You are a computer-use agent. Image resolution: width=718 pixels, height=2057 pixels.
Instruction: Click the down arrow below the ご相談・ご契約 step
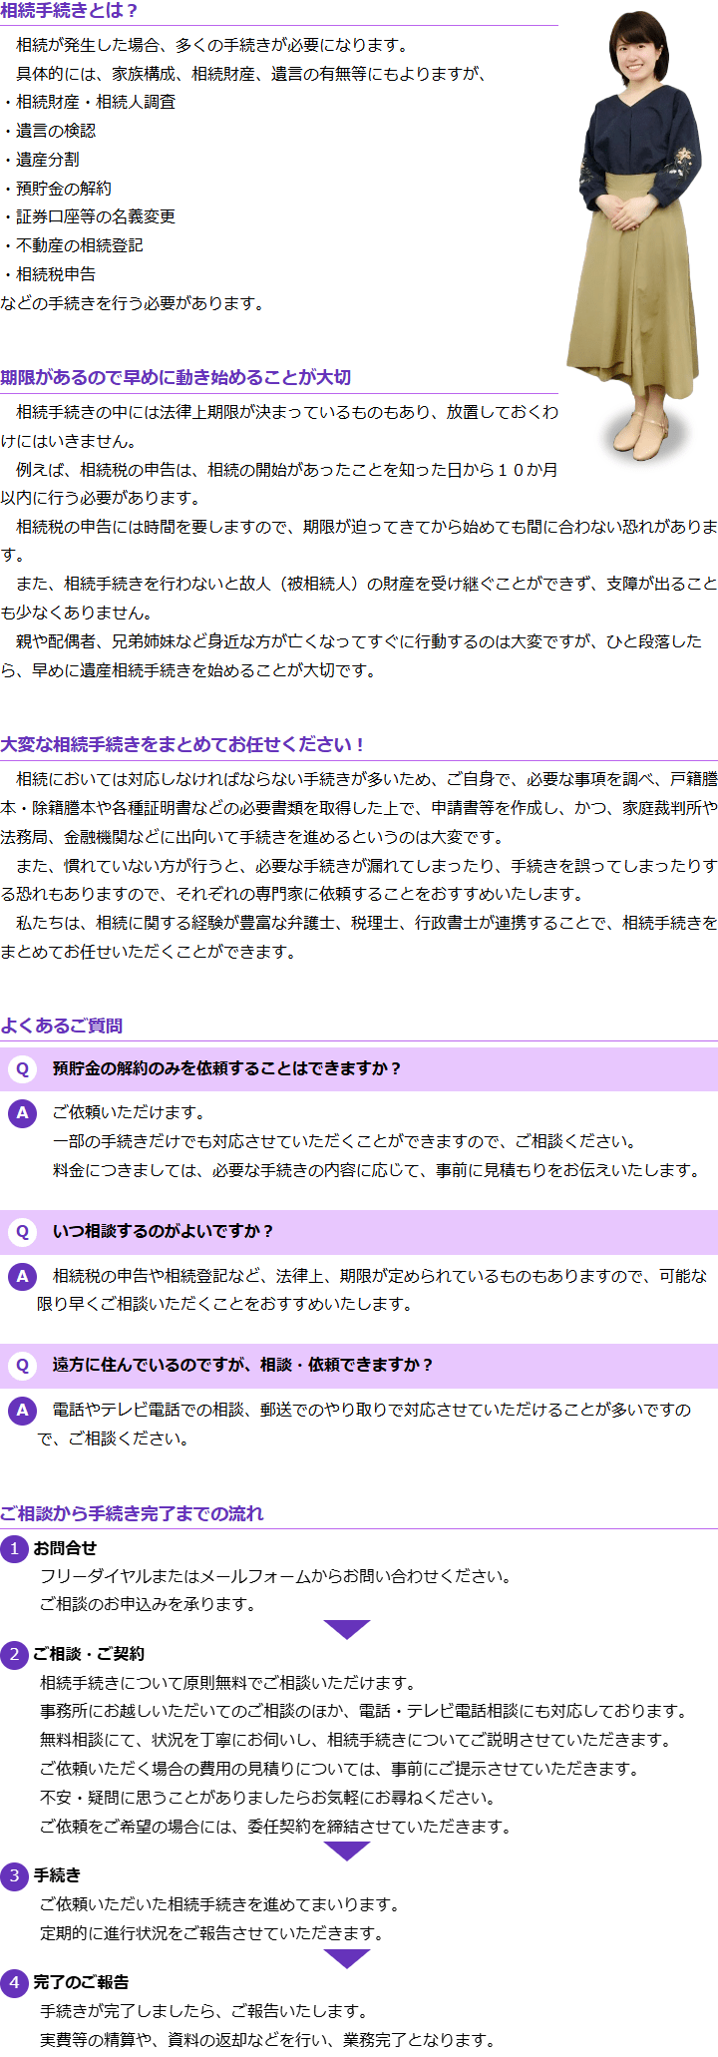click(x=347, y=1851)
